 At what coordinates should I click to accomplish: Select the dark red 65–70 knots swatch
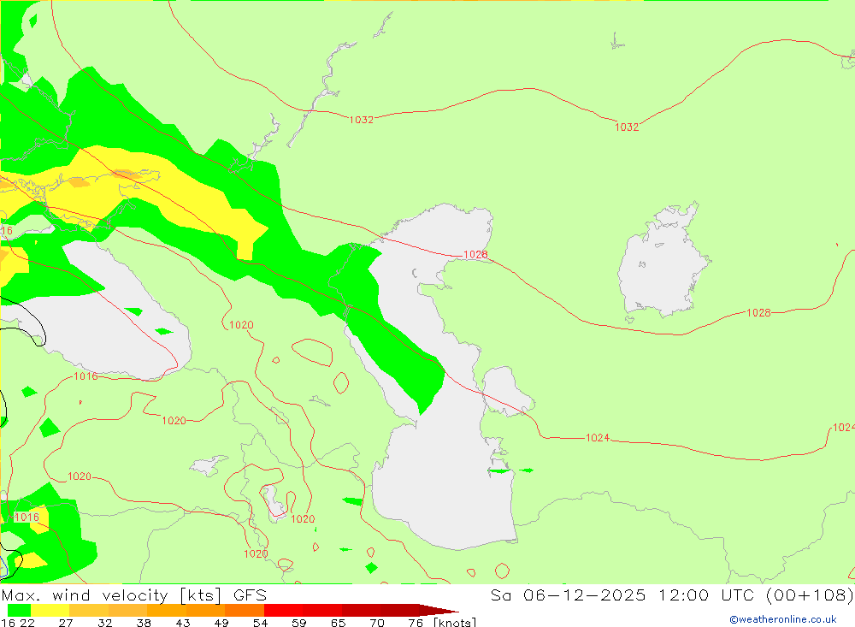click(361, 610)
